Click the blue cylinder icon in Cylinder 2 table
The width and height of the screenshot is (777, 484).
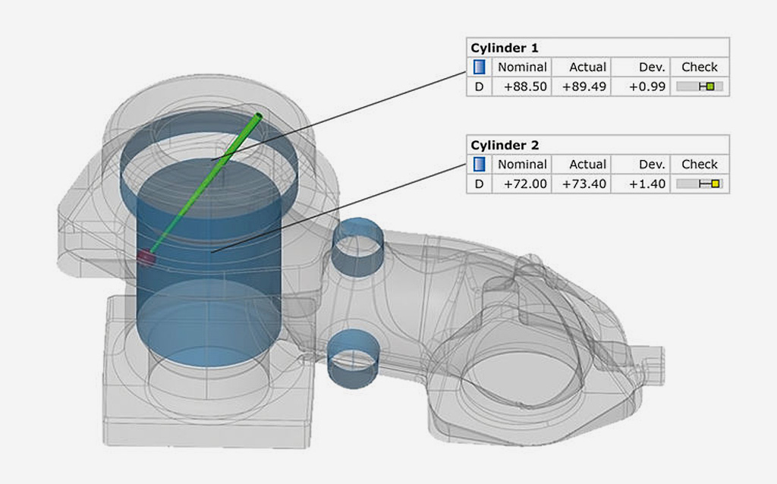click(x=480, y=164)
